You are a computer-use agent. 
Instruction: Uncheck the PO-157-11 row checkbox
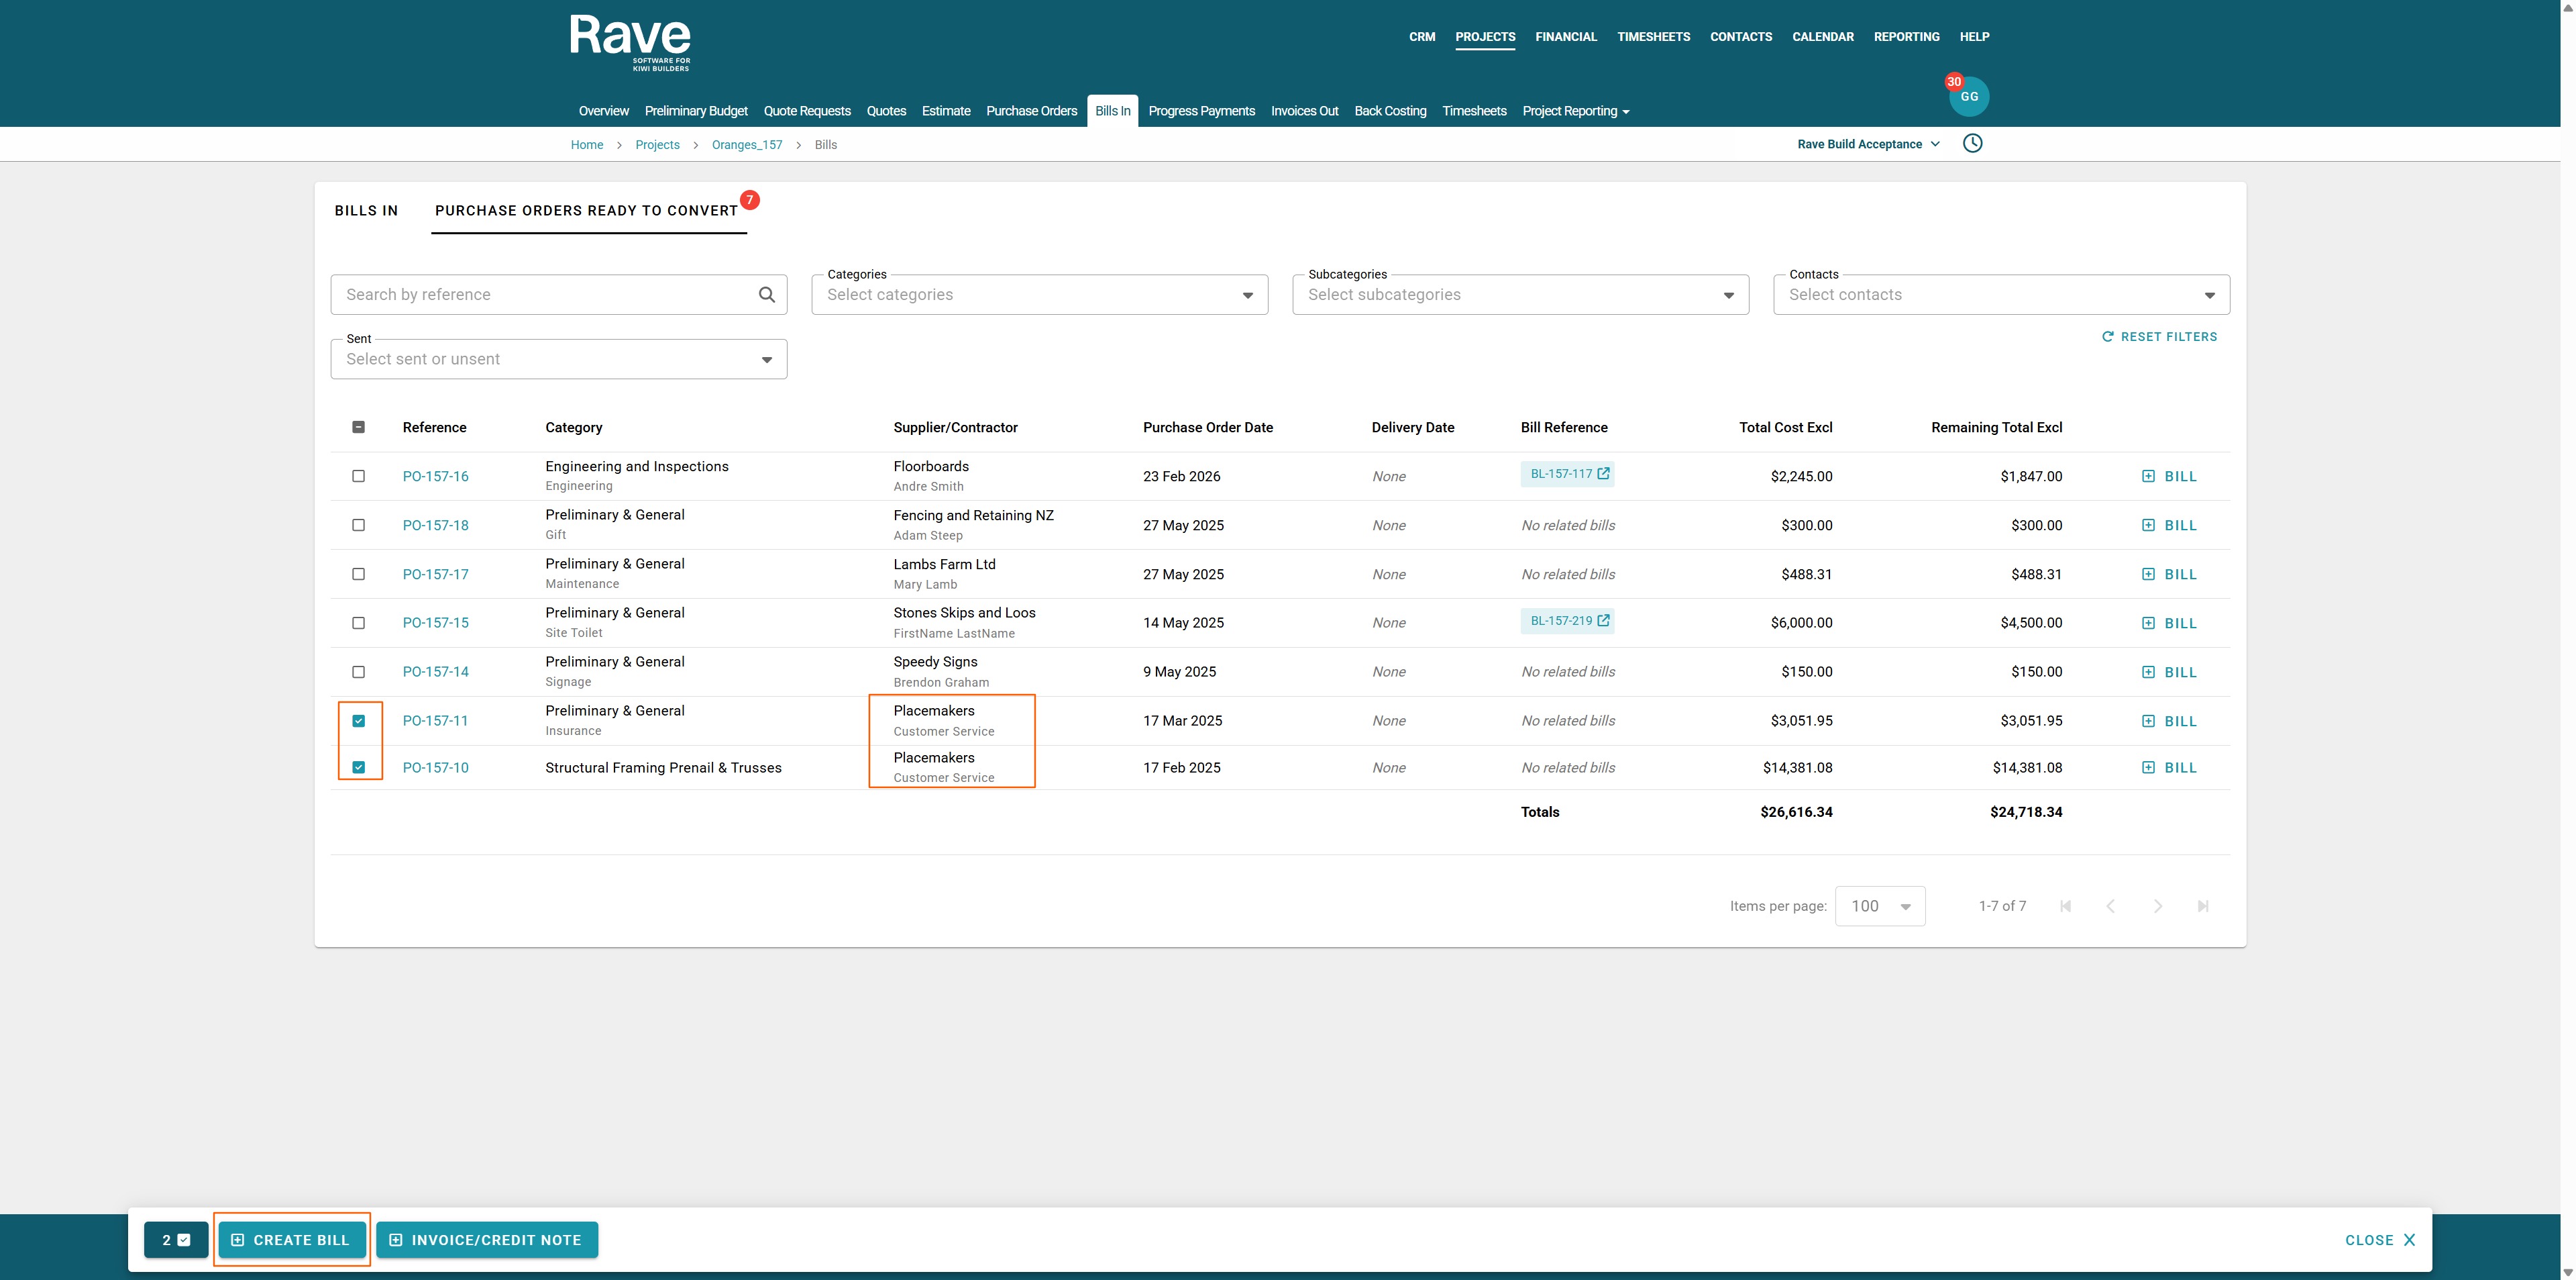[359, 721]
